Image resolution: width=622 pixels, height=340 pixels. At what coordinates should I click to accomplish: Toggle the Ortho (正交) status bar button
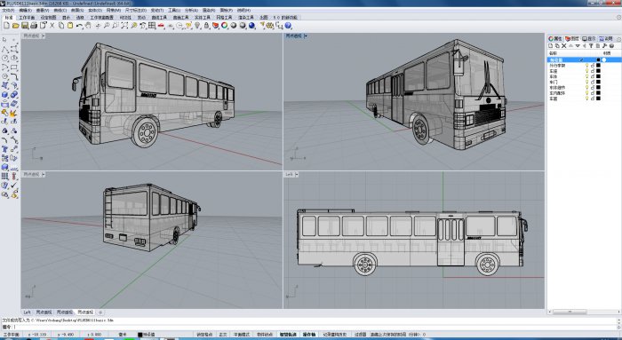(x=223, y=335)
